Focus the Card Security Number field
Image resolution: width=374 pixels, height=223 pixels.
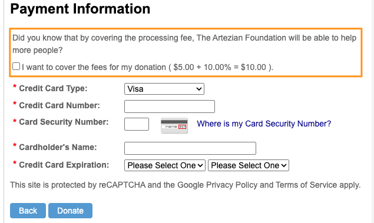pos(137,124)
